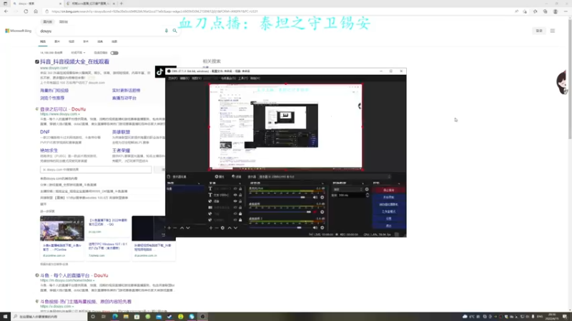Click the browser back arrow
The height and width of the screenshot is (321, 572).
click(6, 11)
